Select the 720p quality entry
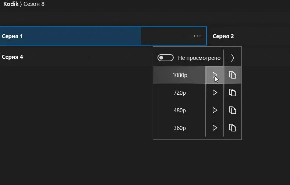The image size is (290, 185). point(180,93)
